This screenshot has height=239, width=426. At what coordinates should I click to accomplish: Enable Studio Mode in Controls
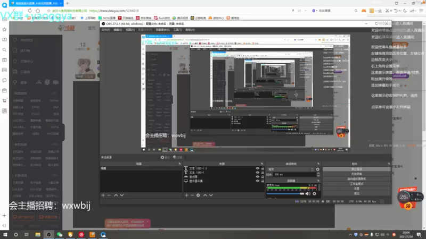(x=356, y=184)
